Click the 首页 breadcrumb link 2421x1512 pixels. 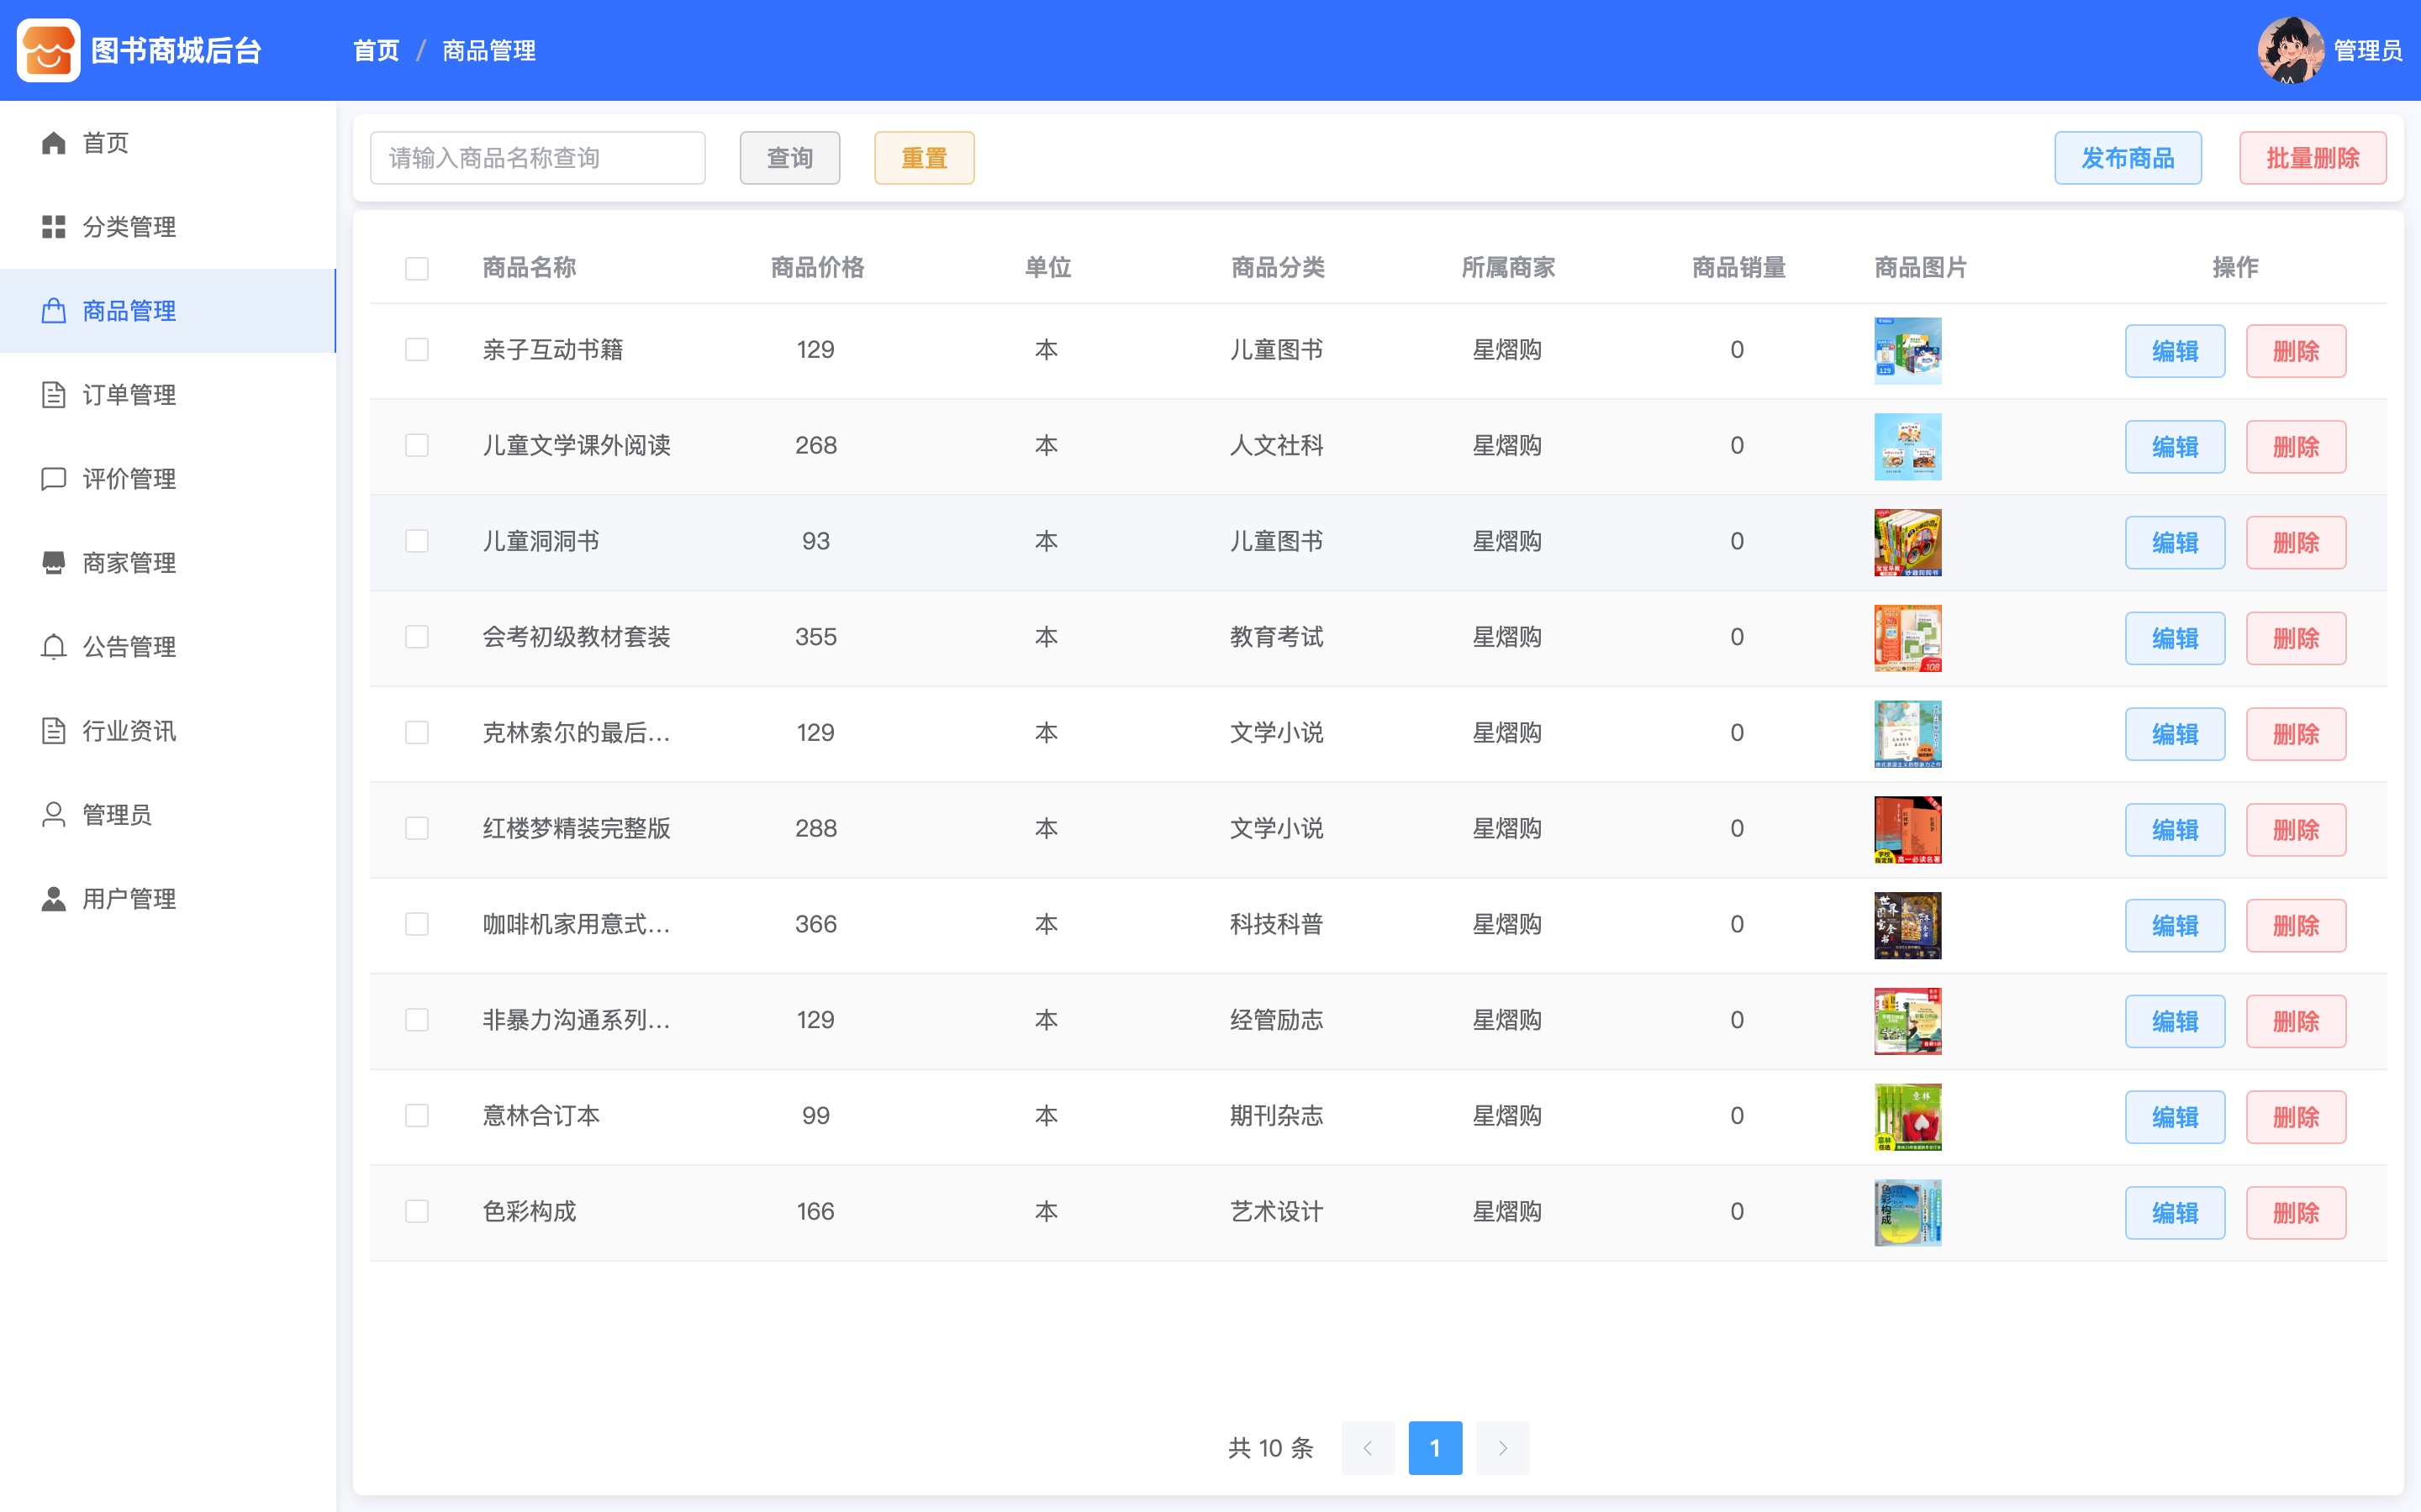click(x=376, y=50)
